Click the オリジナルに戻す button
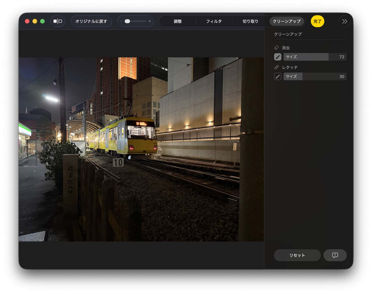This screenshot has height=294, width=372. tap(91, 21)
